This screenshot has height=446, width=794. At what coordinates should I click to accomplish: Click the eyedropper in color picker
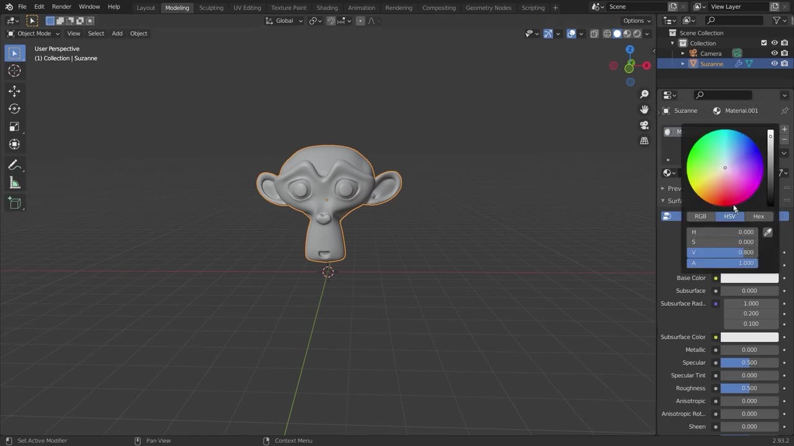[x=767, y=232]
